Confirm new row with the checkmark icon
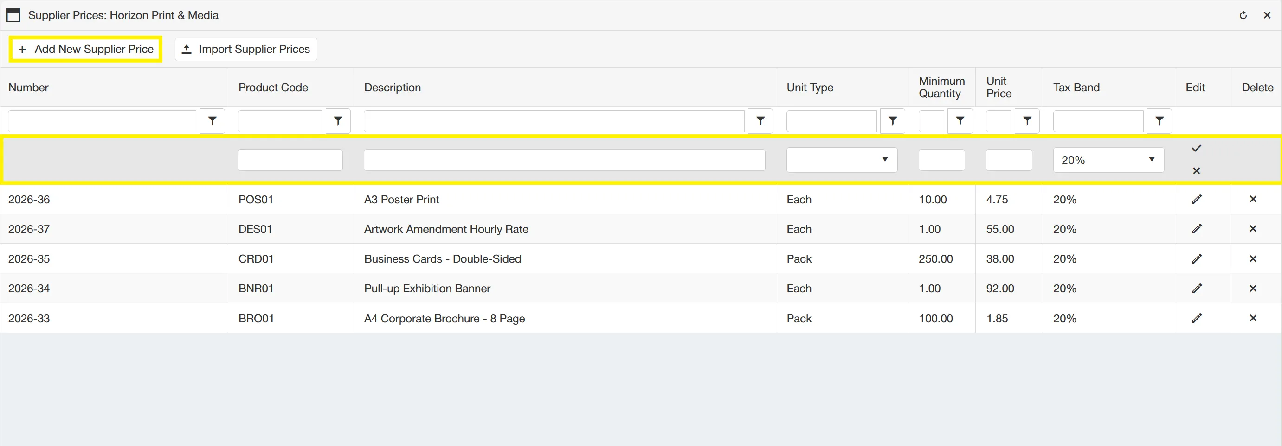 coord(1197,149)
